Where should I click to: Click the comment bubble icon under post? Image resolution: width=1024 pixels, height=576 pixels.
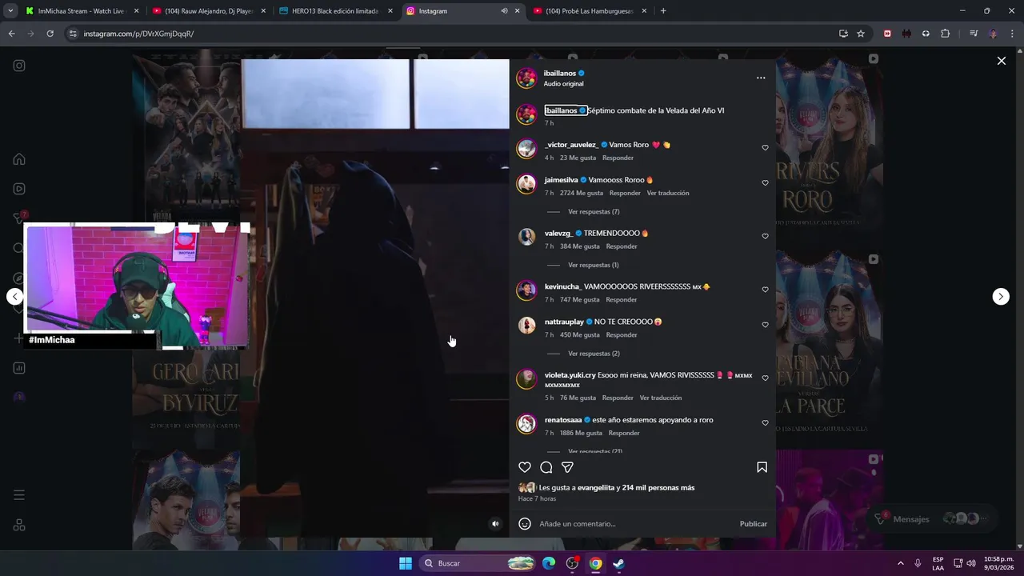(546, 467)
